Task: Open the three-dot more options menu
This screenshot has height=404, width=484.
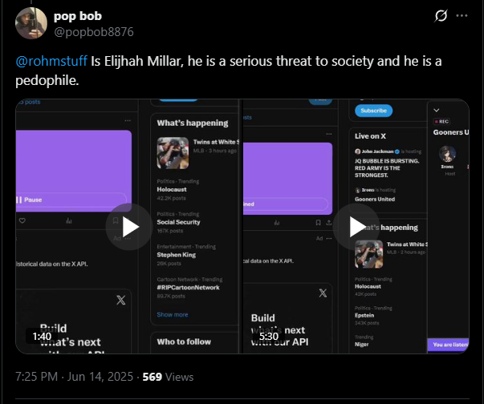Action: (x=462, y=16)
